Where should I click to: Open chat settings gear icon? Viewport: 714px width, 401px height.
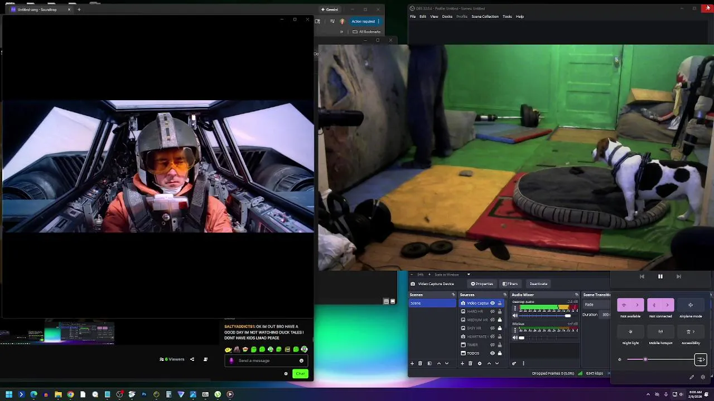(286, 374)
